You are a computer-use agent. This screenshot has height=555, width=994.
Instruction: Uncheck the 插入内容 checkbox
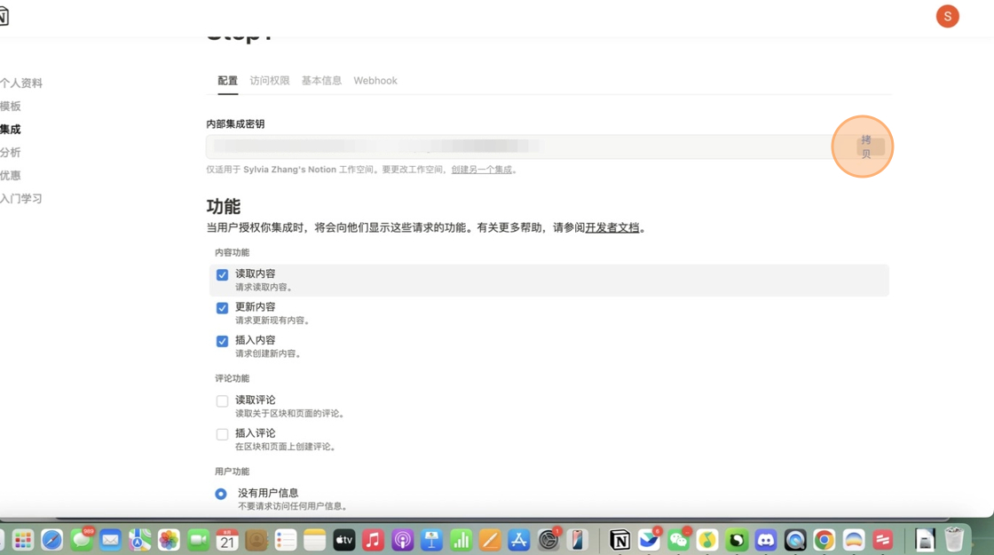click(x=222, y=341)
